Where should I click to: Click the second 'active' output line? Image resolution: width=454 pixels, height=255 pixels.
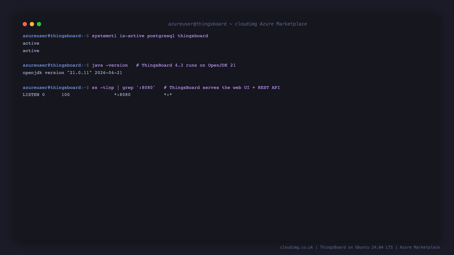click(31, 51)
